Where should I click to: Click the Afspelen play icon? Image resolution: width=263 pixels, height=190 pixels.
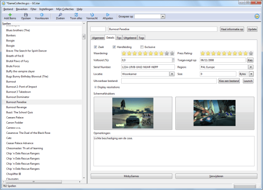(108, 15)
